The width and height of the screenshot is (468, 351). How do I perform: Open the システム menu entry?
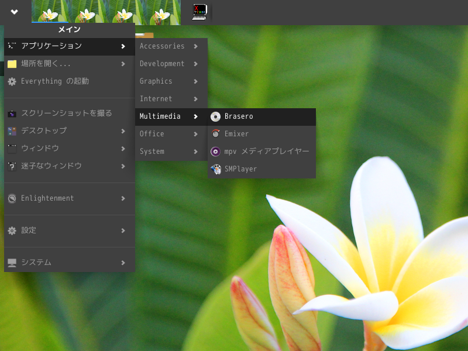point(70,263)
